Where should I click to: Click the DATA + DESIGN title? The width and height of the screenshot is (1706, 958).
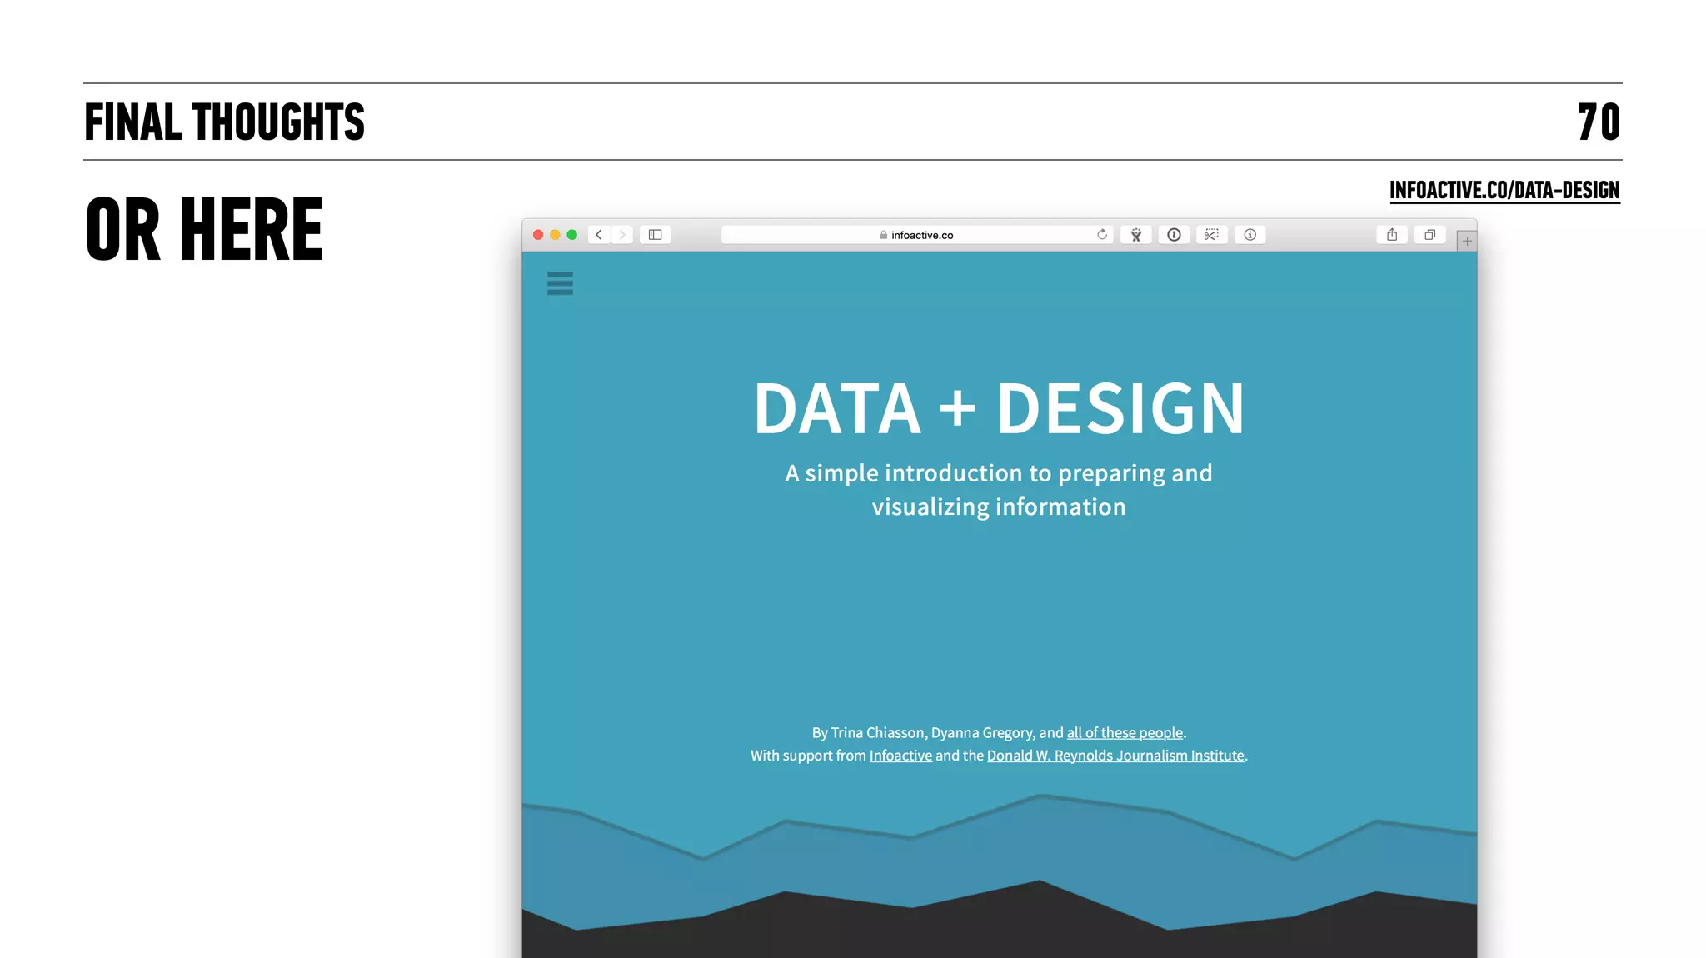pyautogui.click(x=999, y=408)
